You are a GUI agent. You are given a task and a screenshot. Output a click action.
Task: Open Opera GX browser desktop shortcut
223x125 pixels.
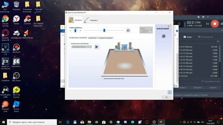coord(6,35)
